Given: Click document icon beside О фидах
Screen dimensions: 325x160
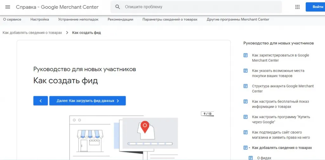Looking at the screenshot, I should click(x=251, y=158).
